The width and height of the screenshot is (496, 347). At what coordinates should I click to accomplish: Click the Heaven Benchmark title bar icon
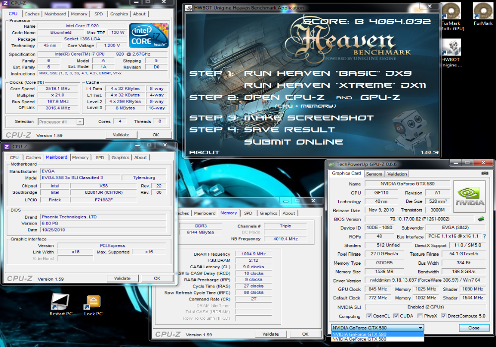click(189, 8)
